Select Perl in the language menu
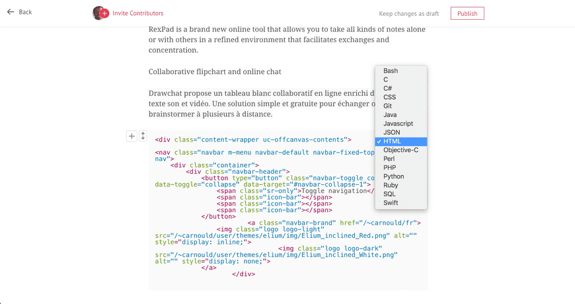 point(401,159)
